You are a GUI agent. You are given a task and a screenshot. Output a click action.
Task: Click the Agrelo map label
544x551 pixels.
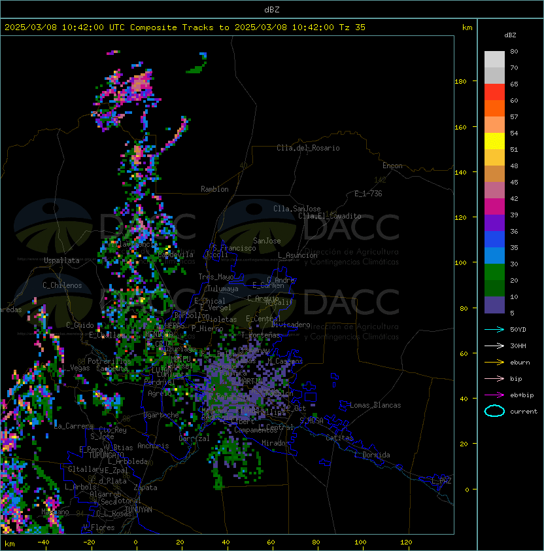(160, 393)
